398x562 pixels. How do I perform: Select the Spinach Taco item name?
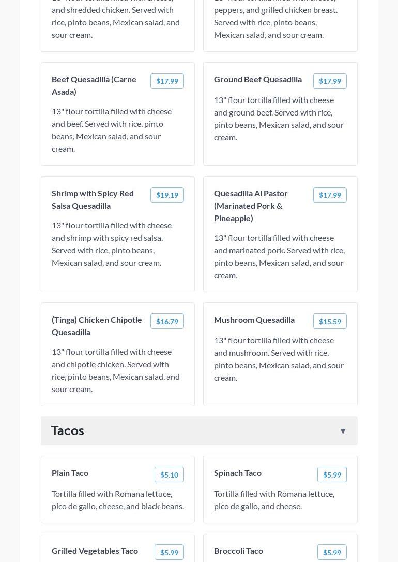click(238, 473)
